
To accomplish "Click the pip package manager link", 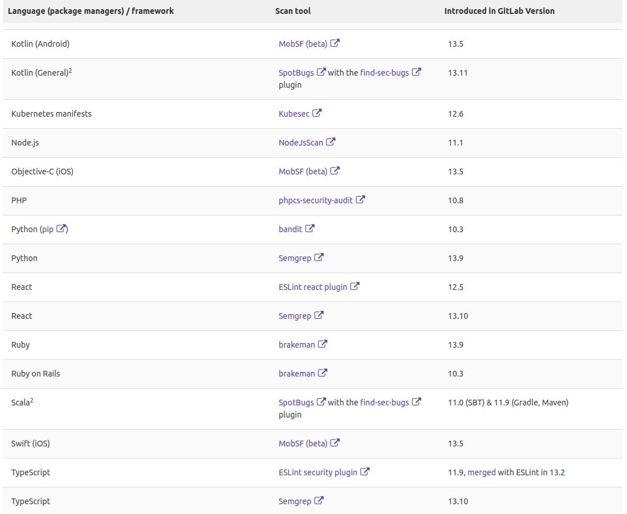I will click(x=47, y=229).
